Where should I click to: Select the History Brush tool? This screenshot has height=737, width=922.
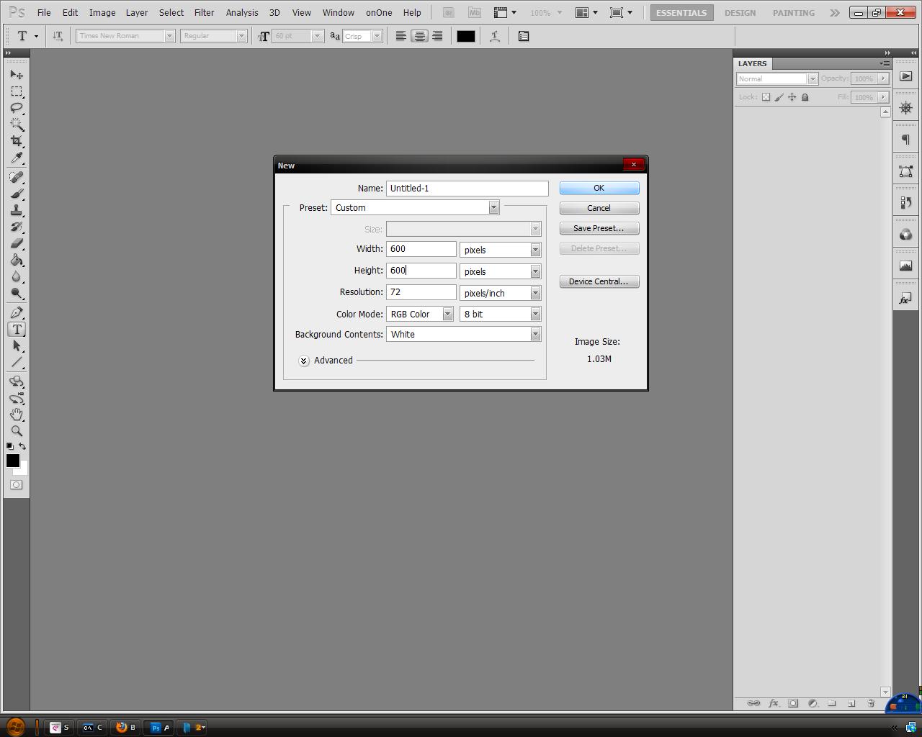17,227
